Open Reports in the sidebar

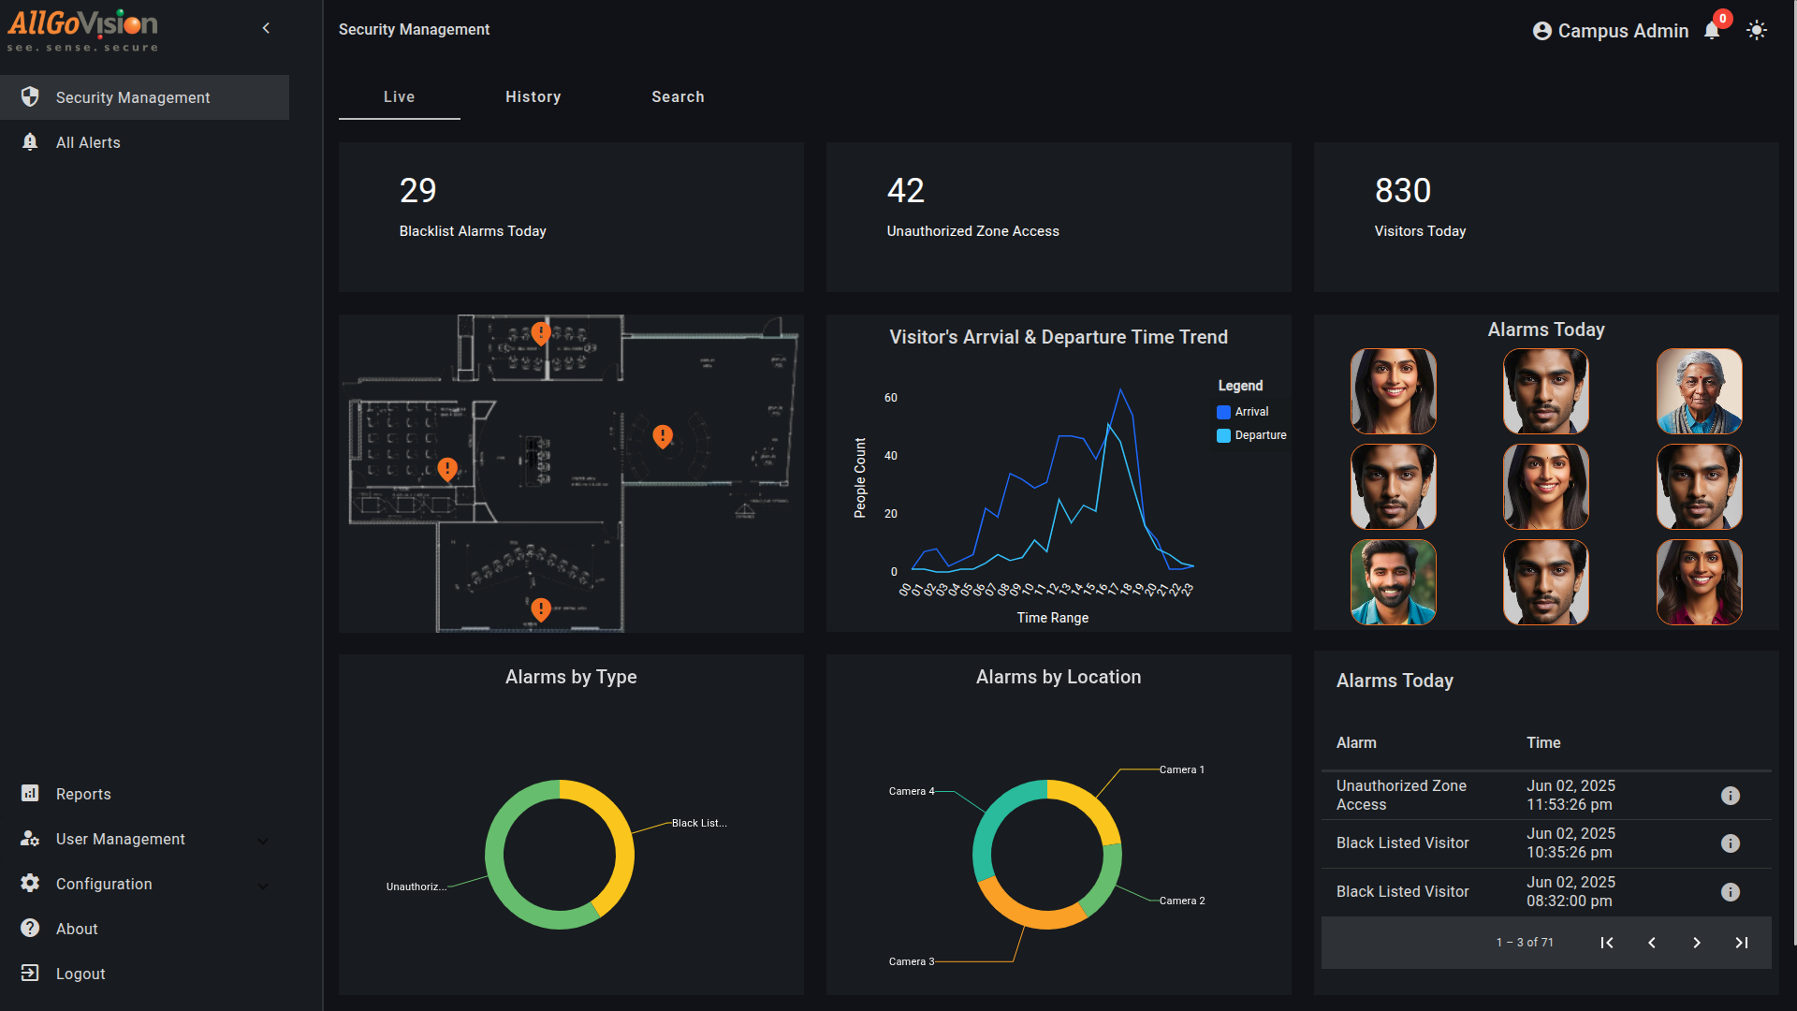(83, 794)
